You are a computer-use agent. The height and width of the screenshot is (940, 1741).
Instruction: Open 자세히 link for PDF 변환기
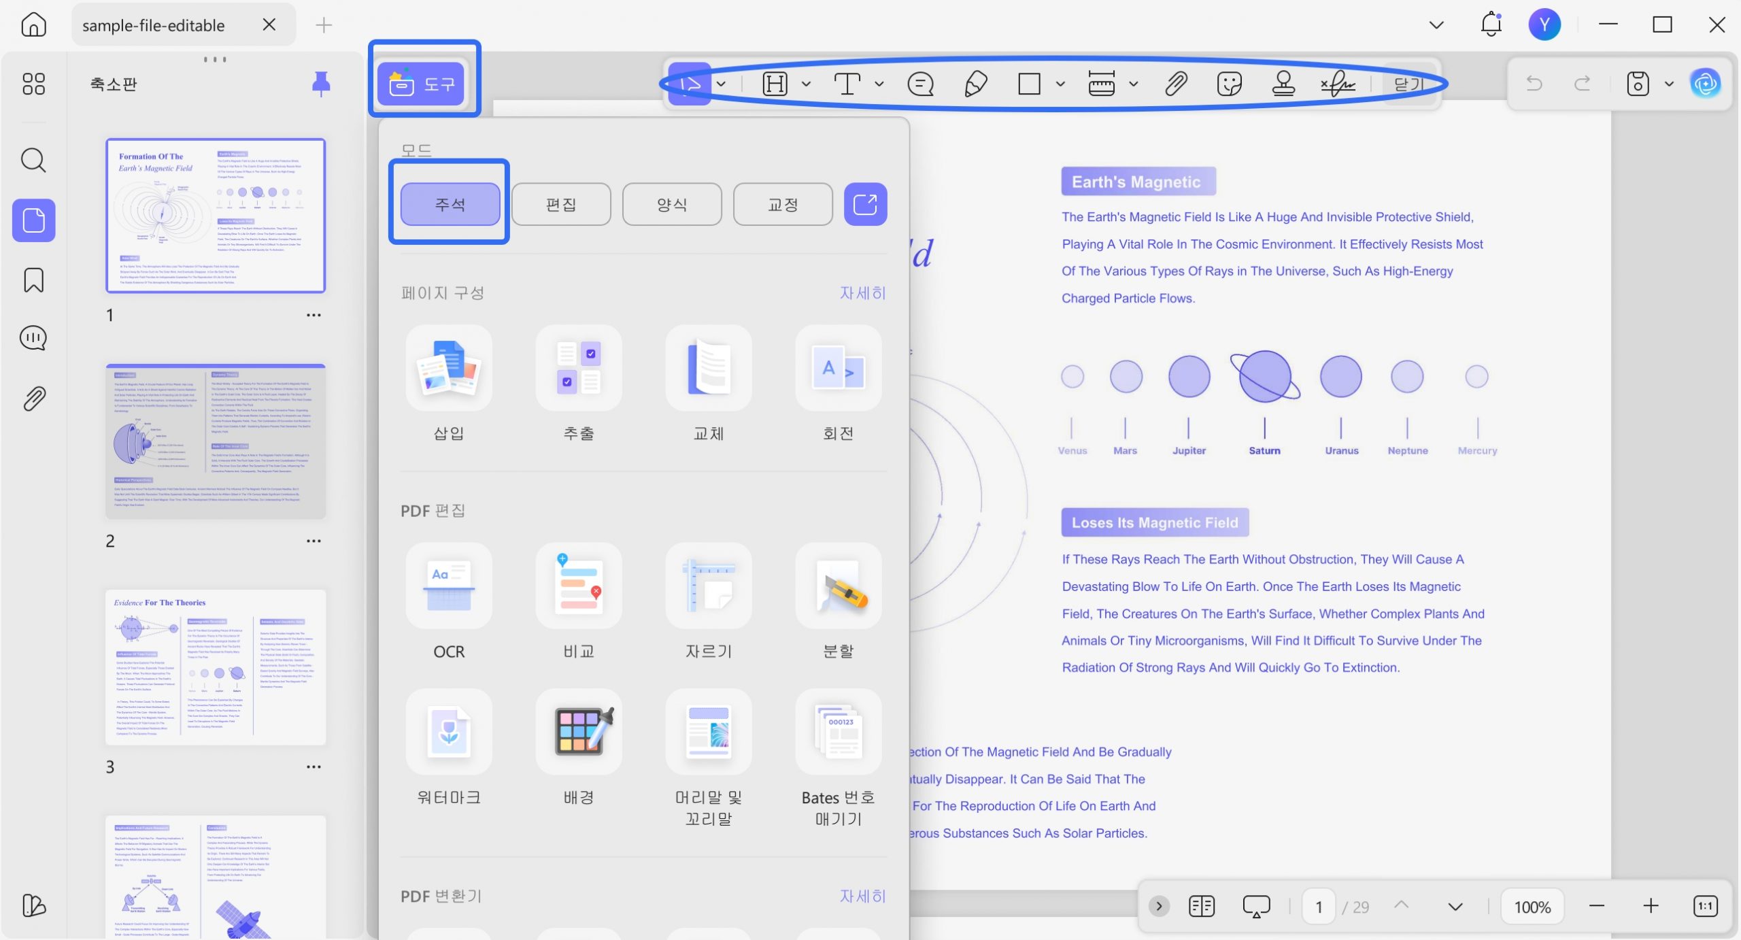[862, 896]
